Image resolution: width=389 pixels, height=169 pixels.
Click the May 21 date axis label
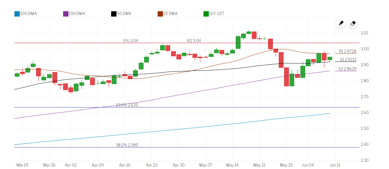tap(260, 165)
